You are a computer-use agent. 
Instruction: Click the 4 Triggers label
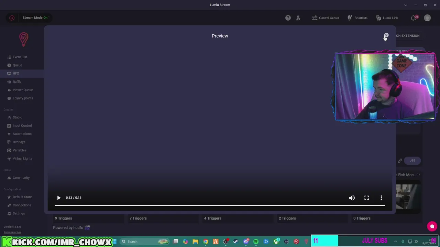click(x=213, y=218)
